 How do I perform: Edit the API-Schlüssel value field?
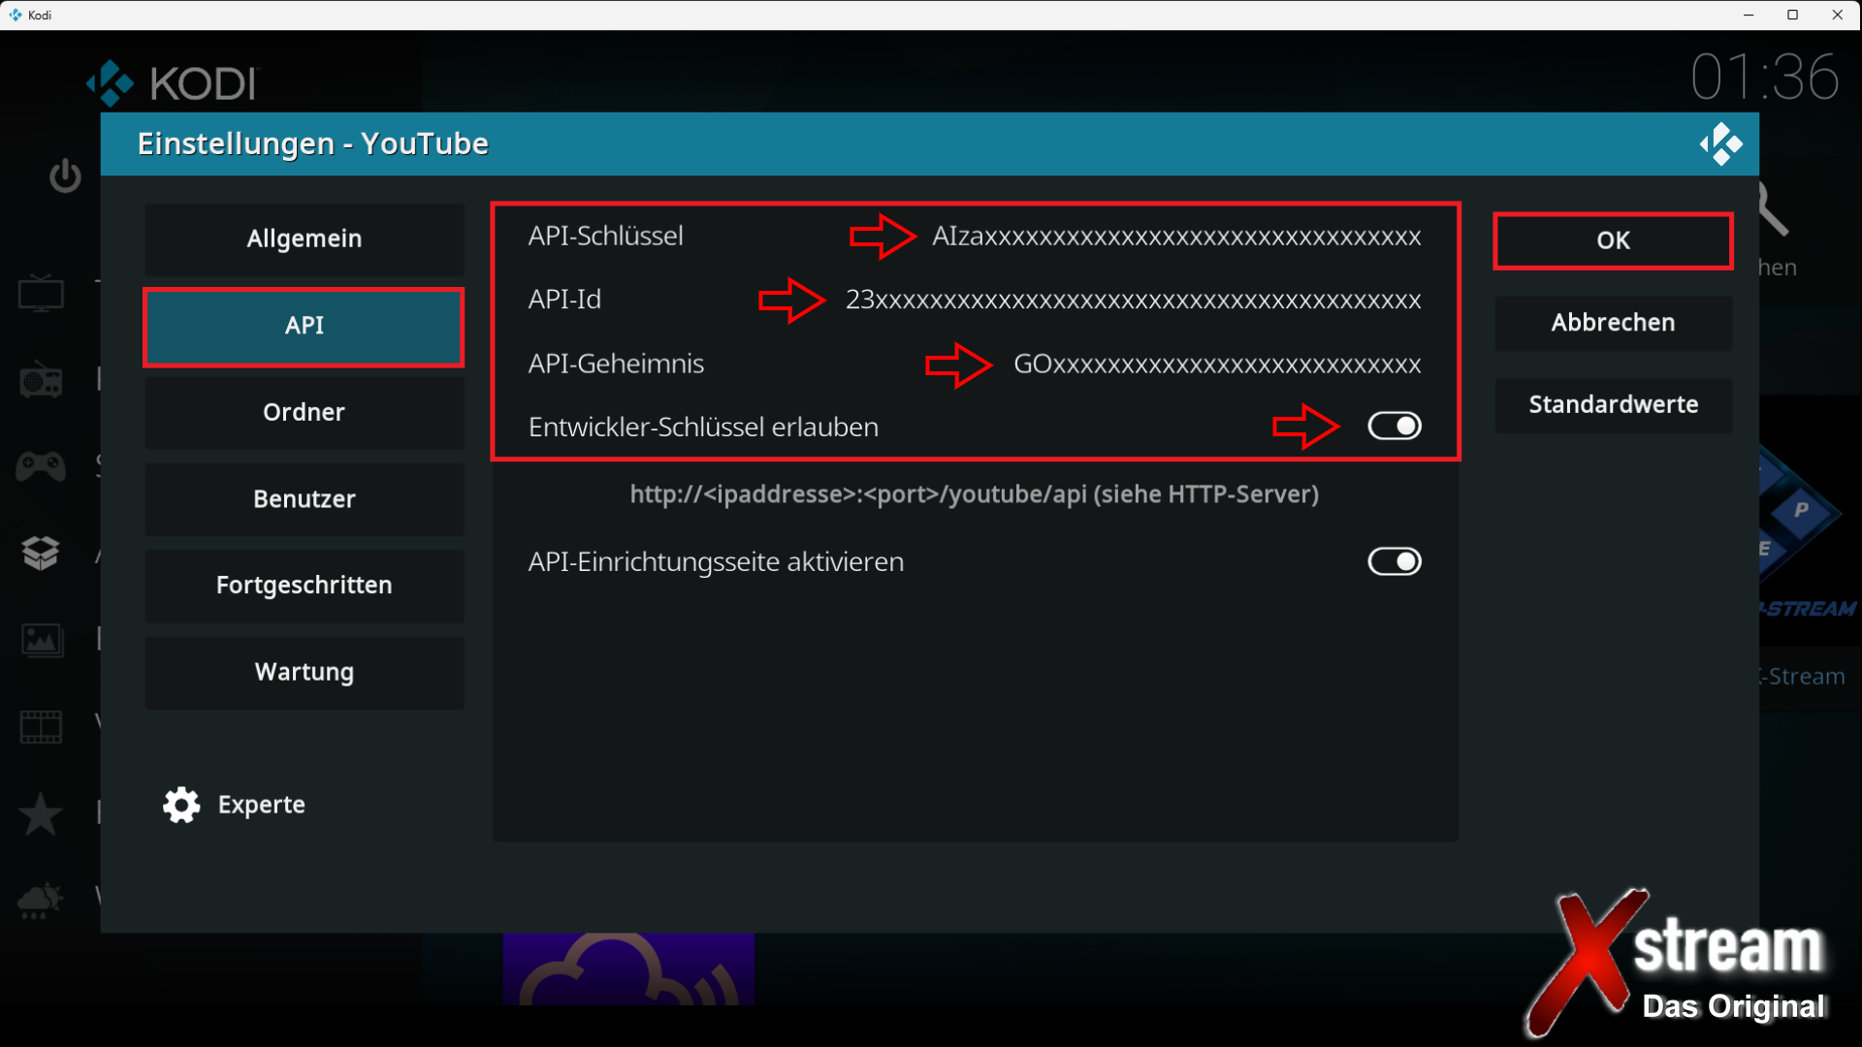click(1175, 237)
